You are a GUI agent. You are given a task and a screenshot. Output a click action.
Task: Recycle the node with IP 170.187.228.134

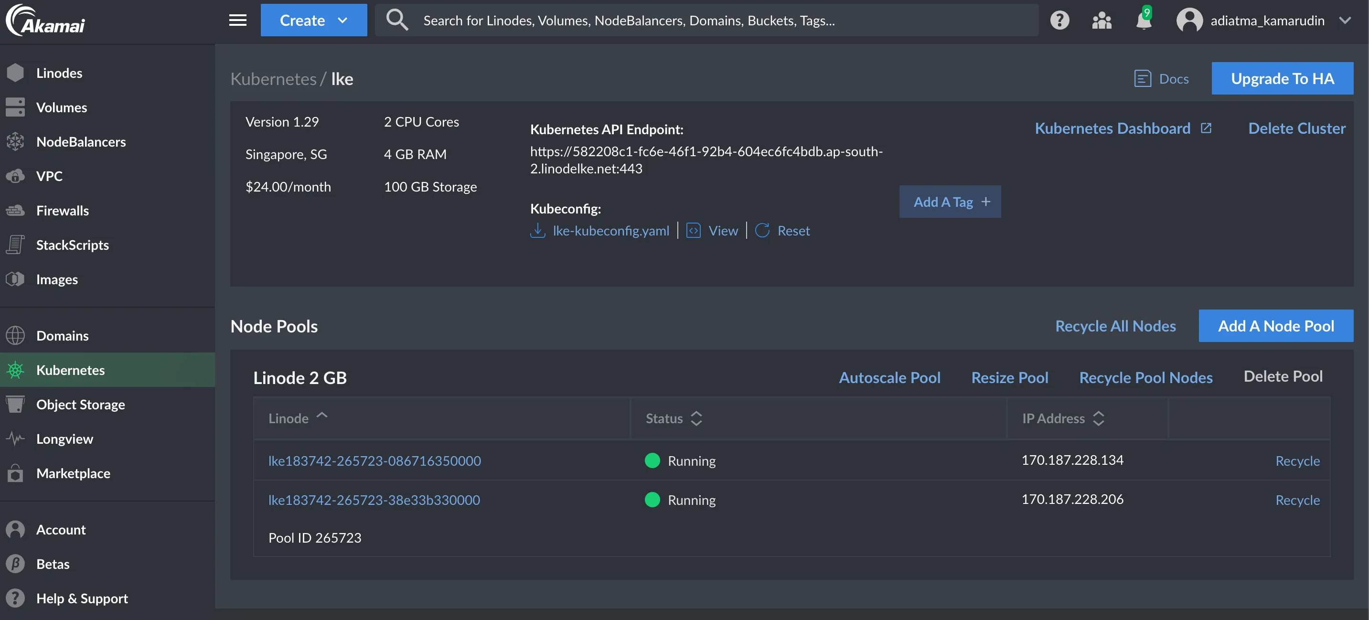pos(1297,460)
